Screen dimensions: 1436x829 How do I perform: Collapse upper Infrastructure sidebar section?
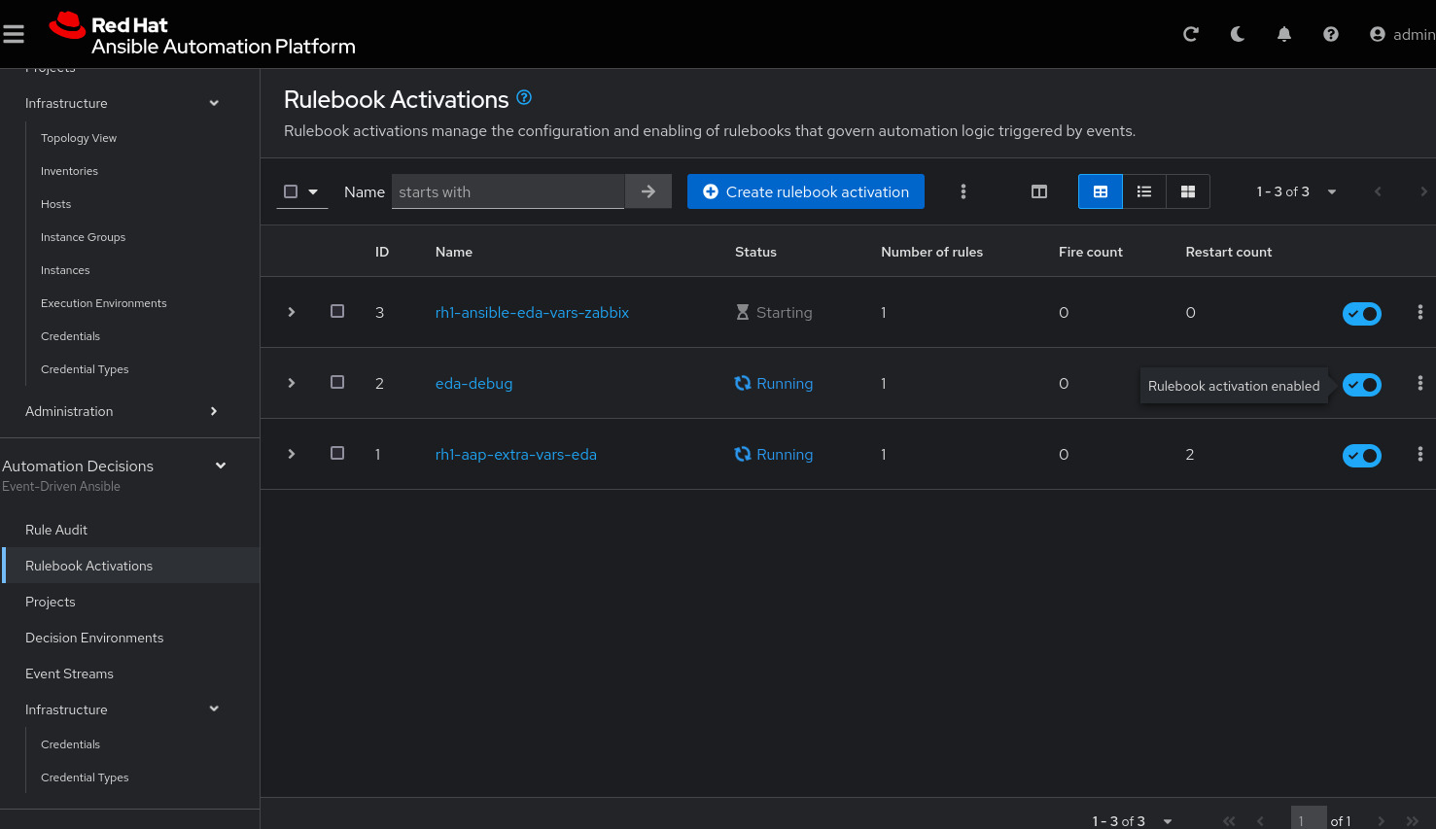click(123, 103)
